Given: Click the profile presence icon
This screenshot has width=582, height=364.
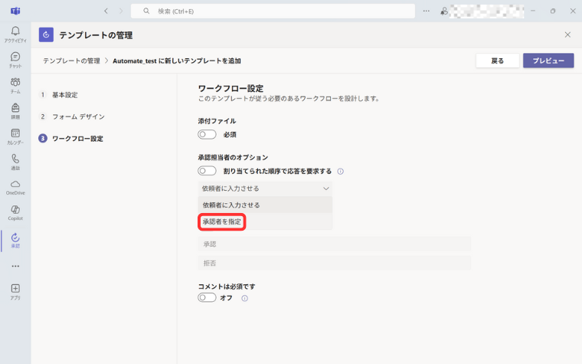Looking at the screenshot, I should tap(444, 11).
